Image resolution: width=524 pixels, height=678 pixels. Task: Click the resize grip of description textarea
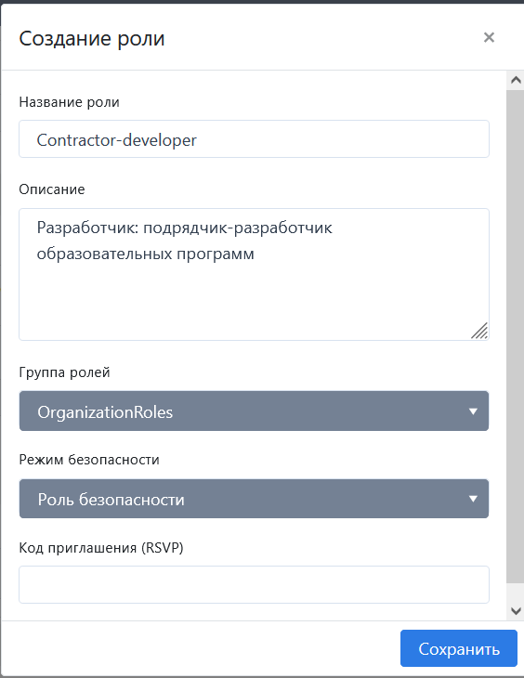click(479, 331)
